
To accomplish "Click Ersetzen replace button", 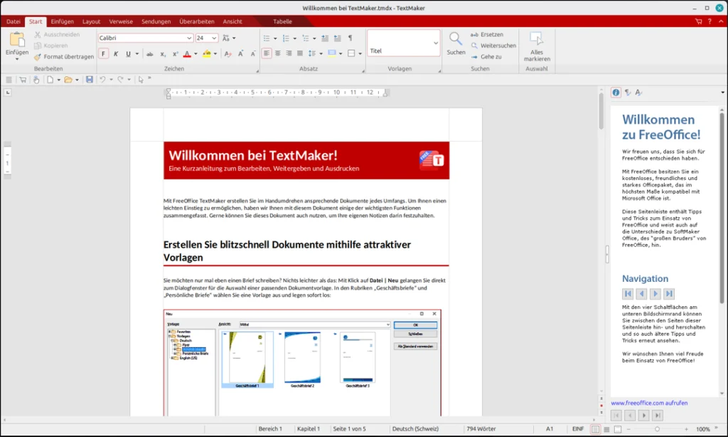I will [x=487, y=34].
